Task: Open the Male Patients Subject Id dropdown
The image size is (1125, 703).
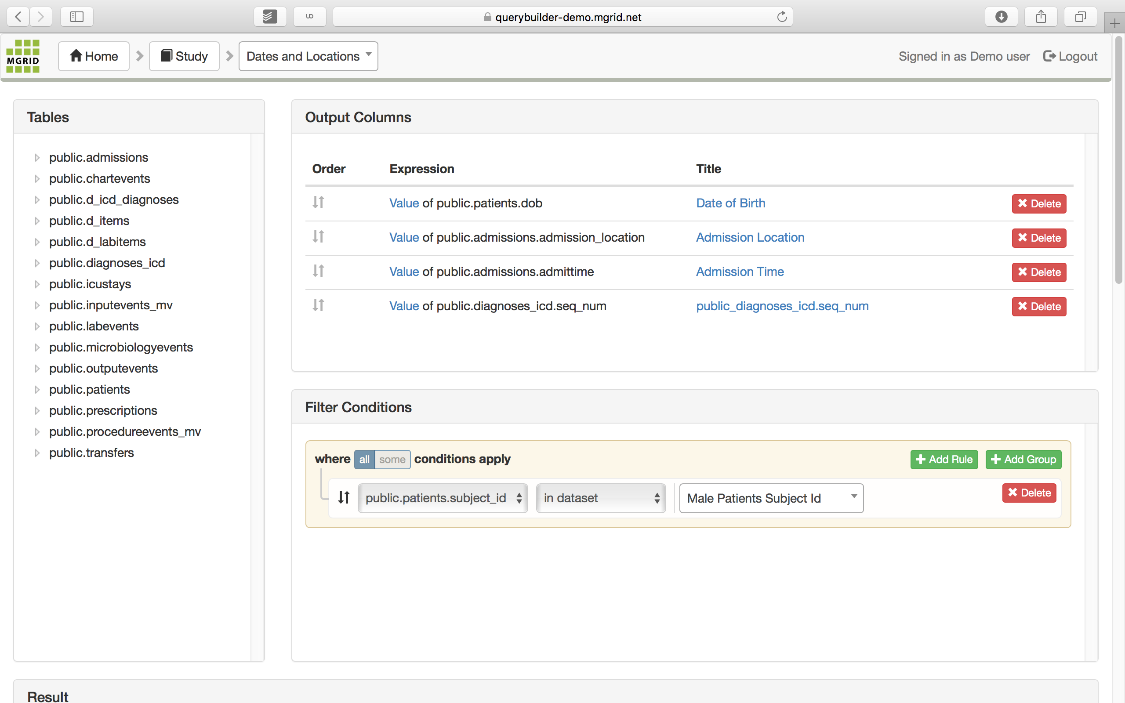Action: tap(771, 498)
